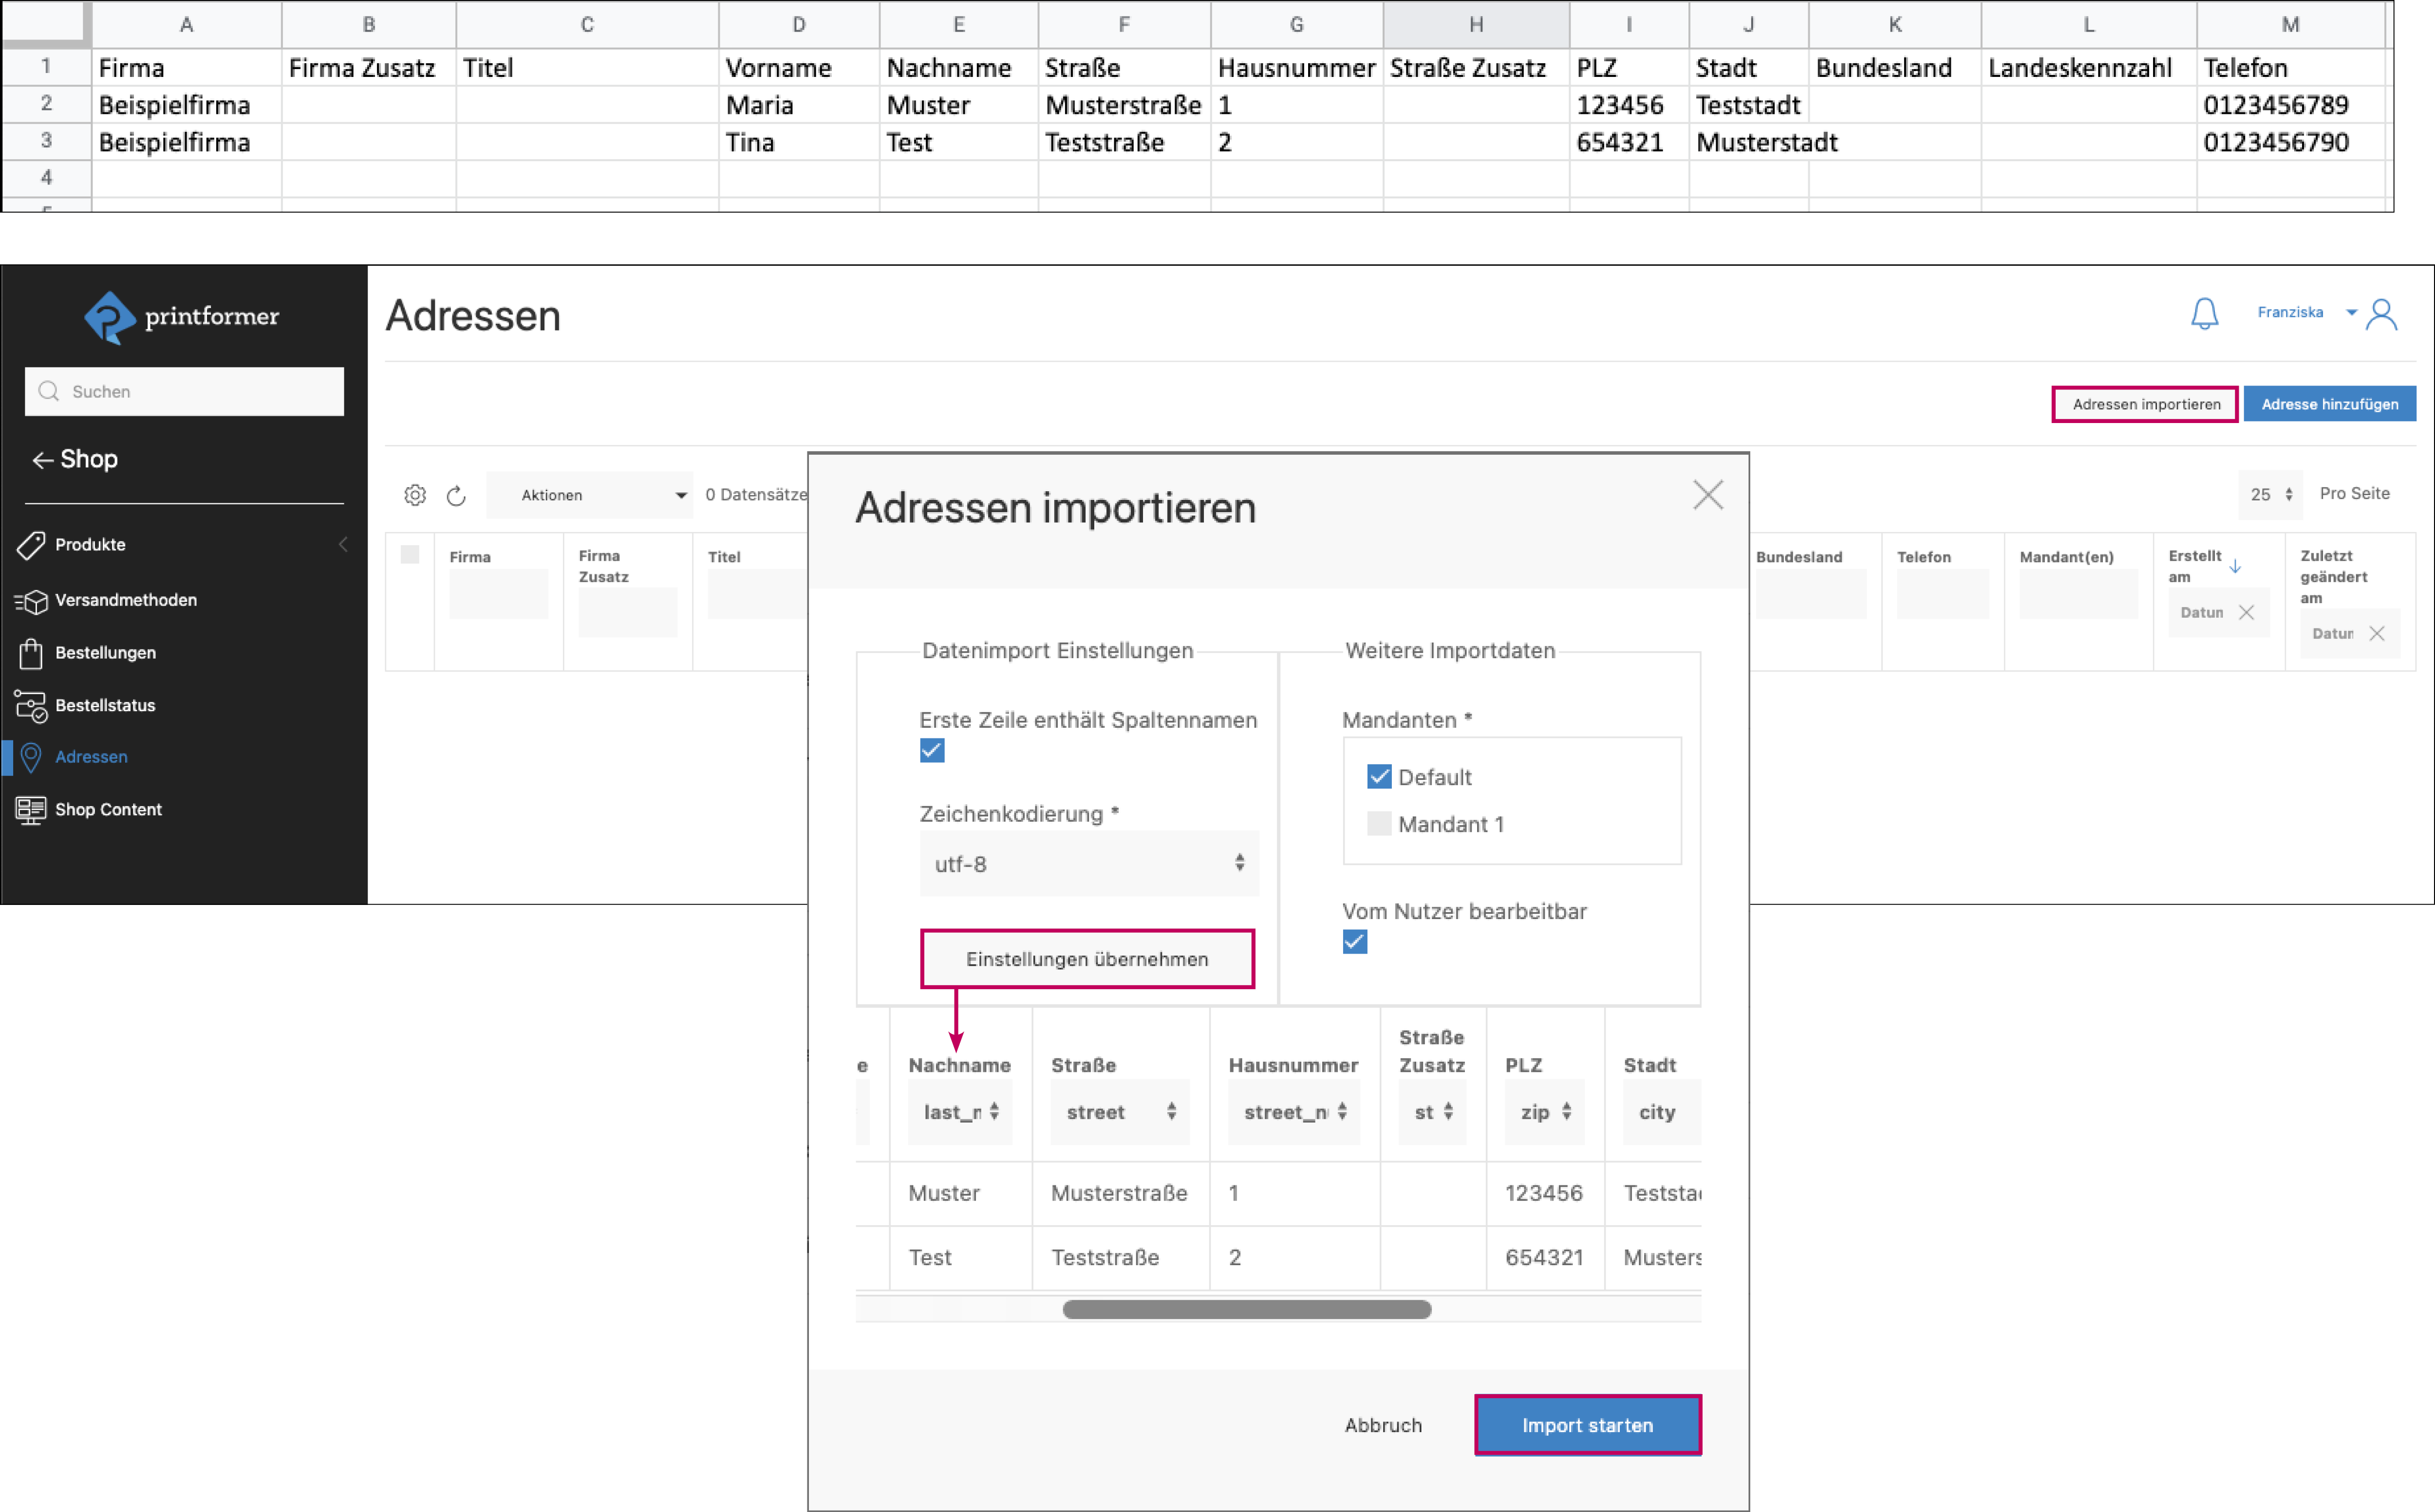This screenshot has height=1512, width=2435.
Task: Open Bestellungen in the sidebar
Action: 105,653
